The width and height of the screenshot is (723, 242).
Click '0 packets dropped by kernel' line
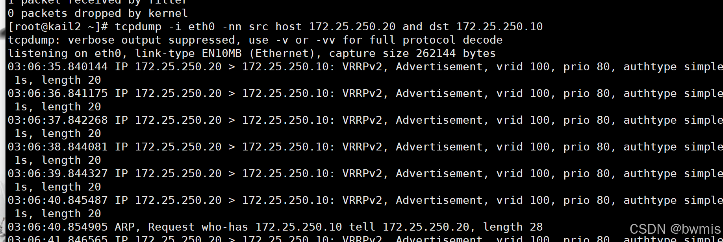[98, 13]
